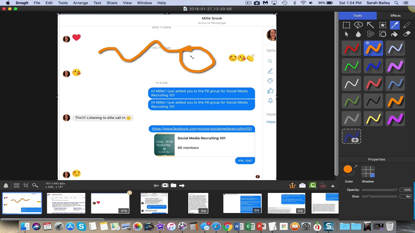
Task: Select the Step numbers tool
Action: pos(370,34)
